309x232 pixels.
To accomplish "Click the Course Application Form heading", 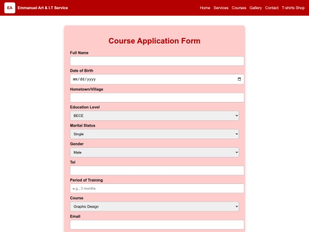I will pyautogui.click(x=154, y=41).
